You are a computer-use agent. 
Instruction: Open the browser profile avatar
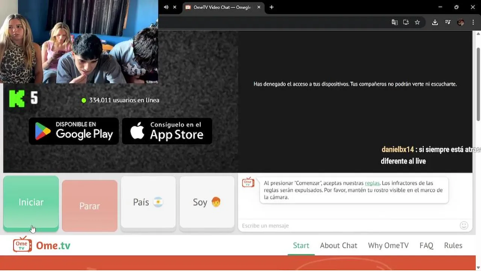461,22
